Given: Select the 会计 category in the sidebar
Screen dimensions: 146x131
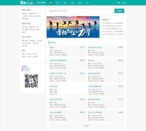Looking at the screenshot, I should click(x=38, y=27).
